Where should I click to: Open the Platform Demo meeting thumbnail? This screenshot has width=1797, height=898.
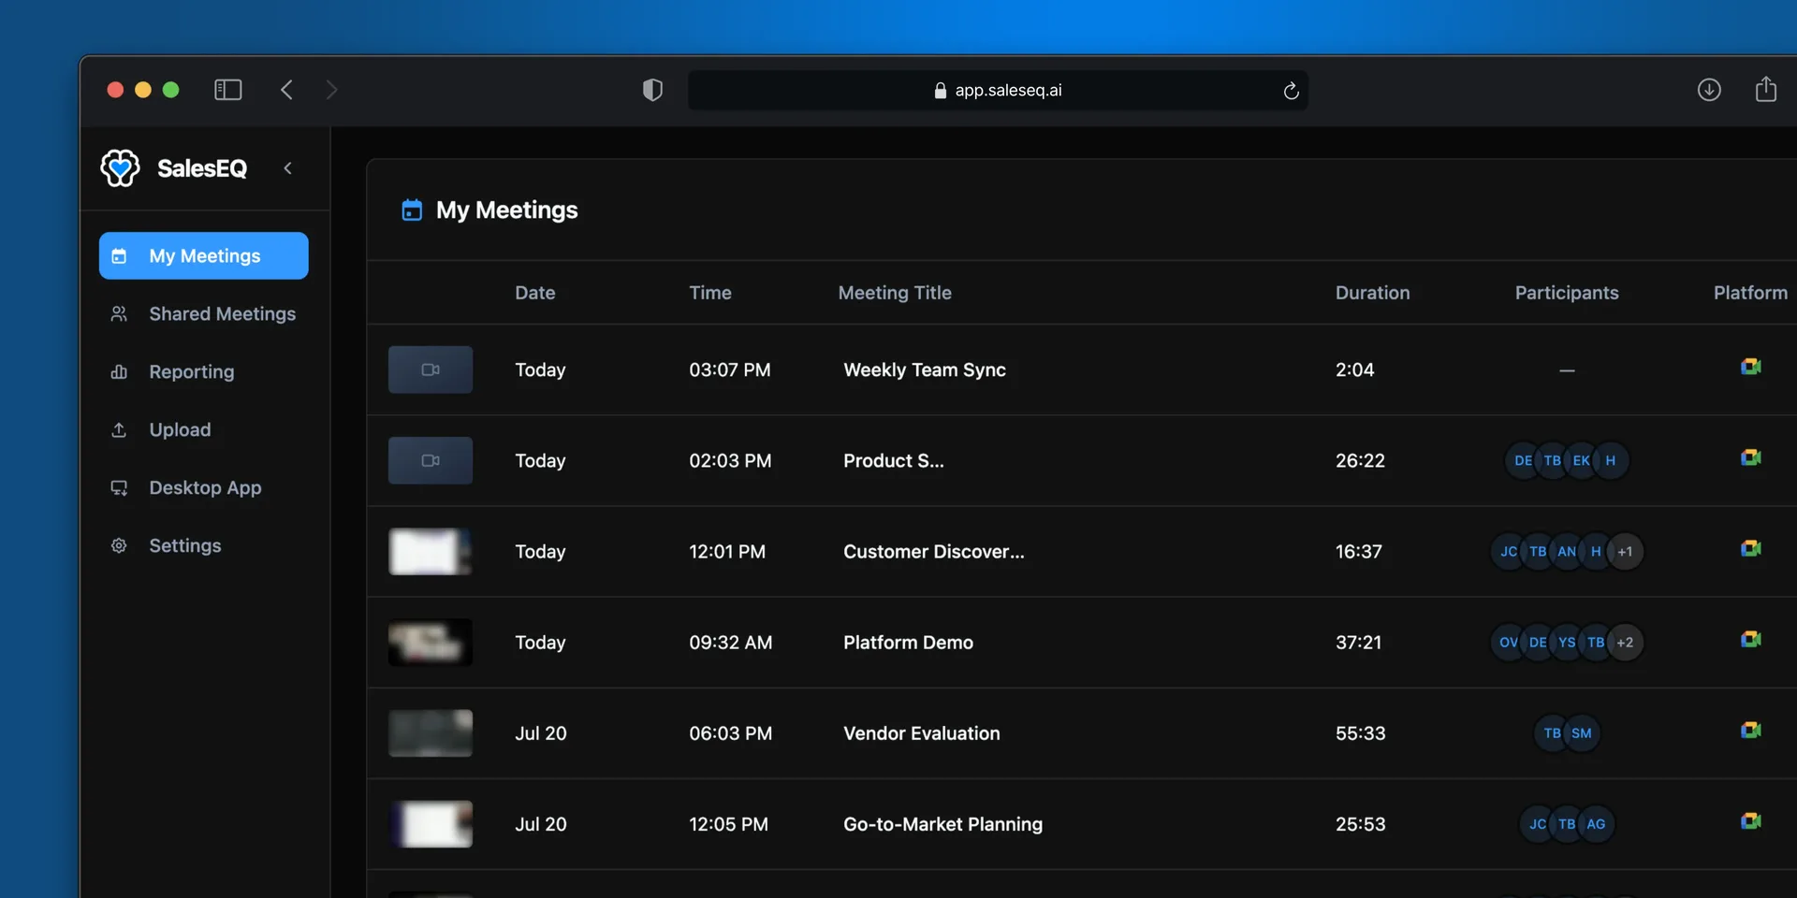tap(431, 642)
